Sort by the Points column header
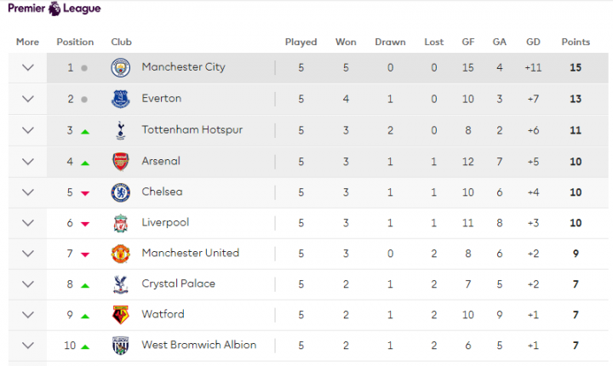The image size is (613, 366). click(576, 42)
